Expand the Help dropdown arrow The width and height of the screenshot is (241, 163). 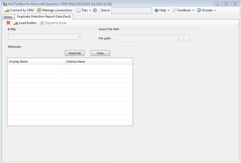(x=168, y=10)
